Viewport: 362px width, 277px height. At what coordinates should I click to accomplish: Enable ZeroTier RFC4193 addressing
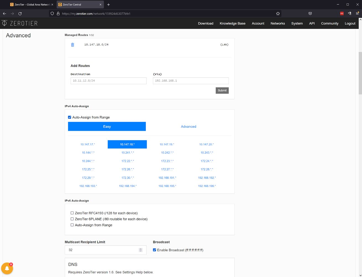coord(72,213)
